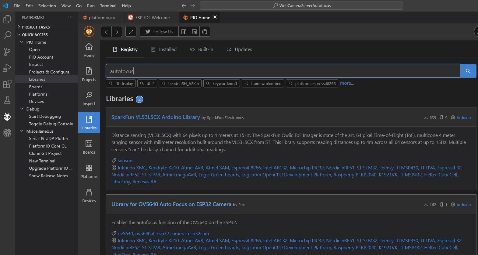Apply the 'tft display' search suggestion
The image size is (478, 255).
121,83
